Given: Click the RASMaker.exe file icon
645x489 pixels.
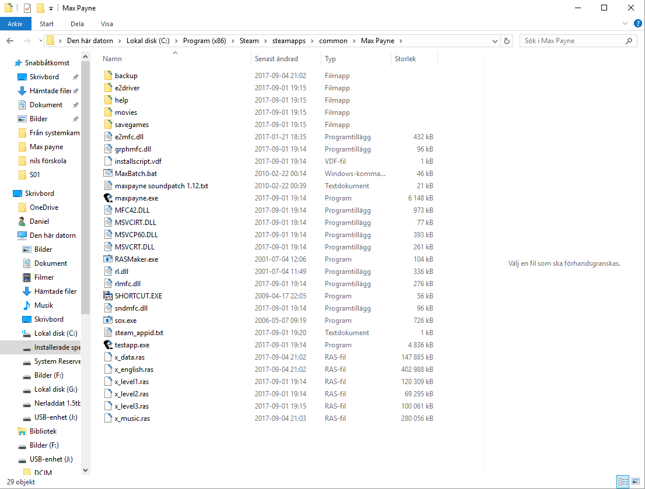Looking at the screenshot, I should [108, 259].
